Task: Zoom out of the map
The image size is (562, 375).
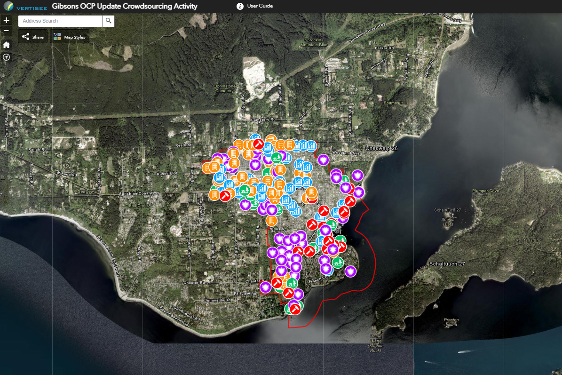Action: point(7,31)
